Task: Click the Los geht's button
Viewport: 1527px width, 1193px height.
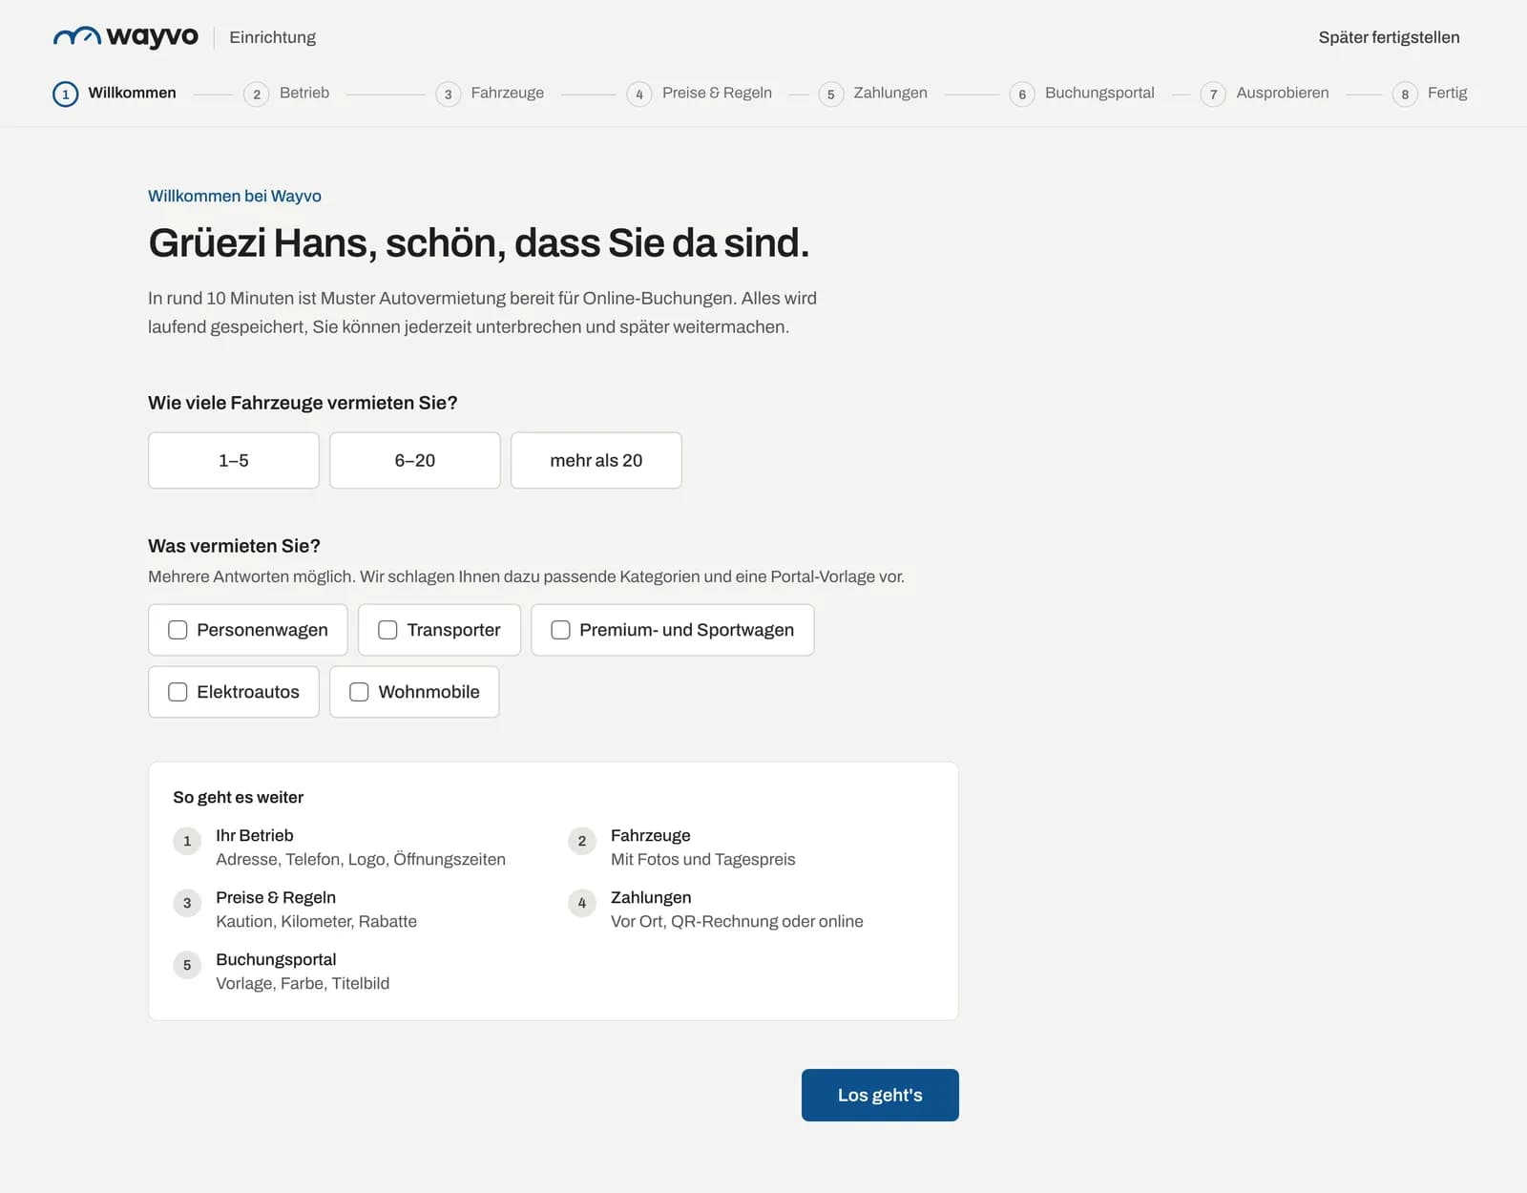Action: 880,1096
